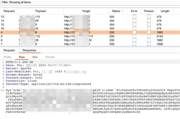Select result row with request number 6
180x119 pixels.
[90, 40]
